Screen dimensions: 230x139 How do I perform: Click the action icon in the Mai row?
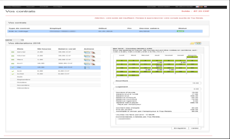coord(87,67)
